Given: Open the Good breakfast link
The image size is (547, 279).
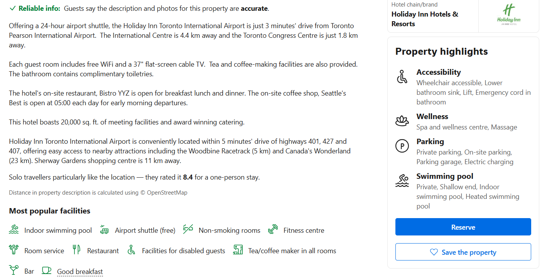Looking at the screenshot, I should [80, 271].
